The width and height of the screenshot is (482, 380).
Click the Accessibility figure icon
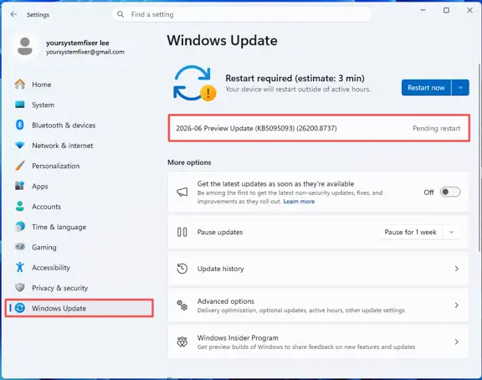pyautogui.click(x=20, y=267)
